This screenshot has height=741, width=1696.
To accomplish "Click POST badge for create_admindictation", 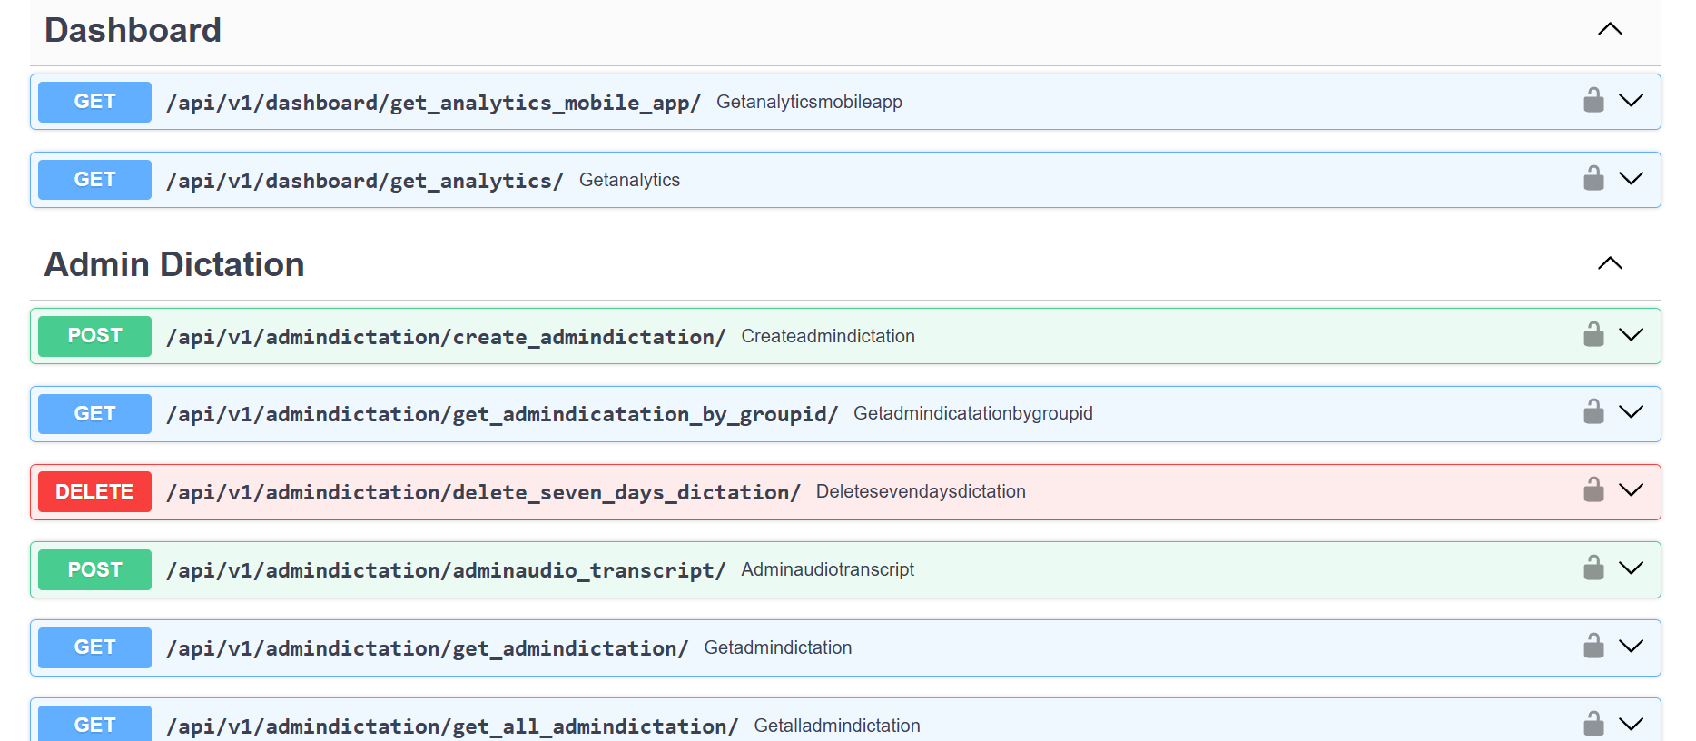I will click(x=94, y=336).
